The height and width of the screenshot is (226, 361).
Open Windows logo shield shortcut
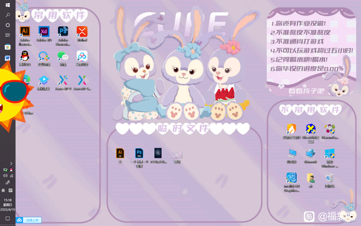pyautogui.click(x=330, y=153)
